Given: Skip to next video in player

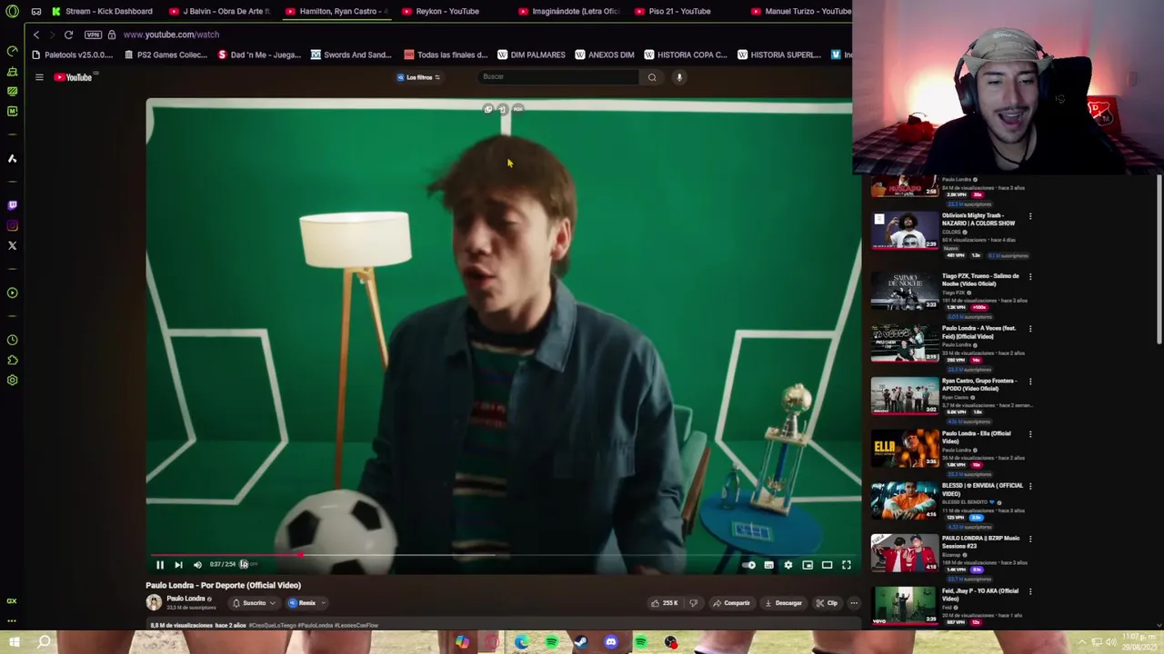Looking at the screenshot, I should tap(178, 565).
